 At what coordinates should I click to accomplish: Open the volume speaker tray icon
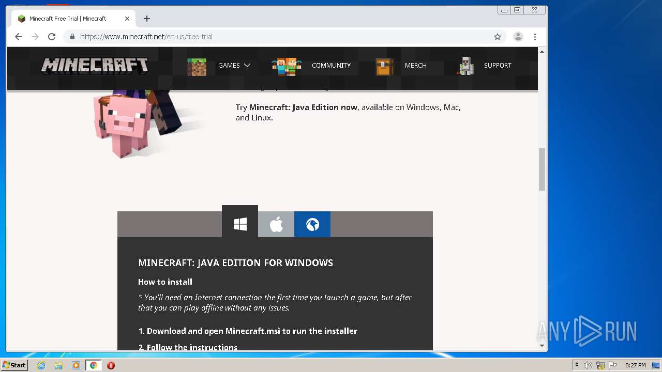click(588, 365)
